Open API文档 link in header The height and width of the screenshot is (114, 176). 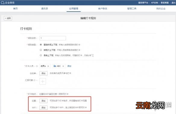pos(154,3)
